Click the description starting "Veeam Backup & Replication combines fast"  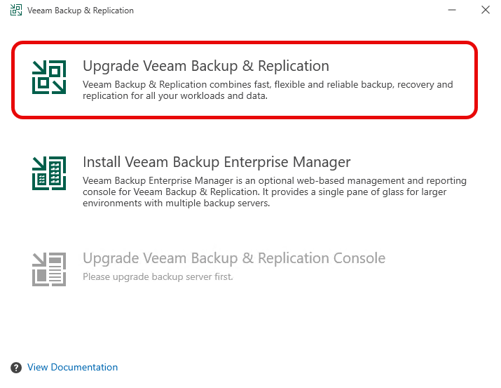pyautogui.click(x=268, y=85)
